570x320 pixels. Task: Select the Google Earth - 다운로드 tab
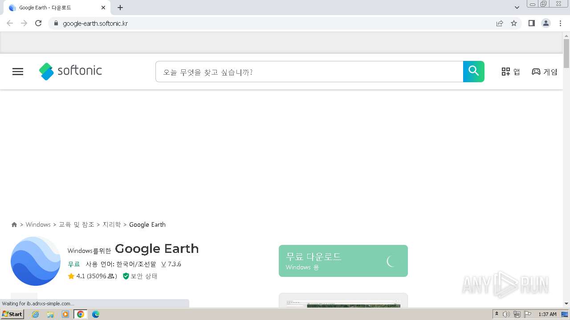[x=57, y=8]
